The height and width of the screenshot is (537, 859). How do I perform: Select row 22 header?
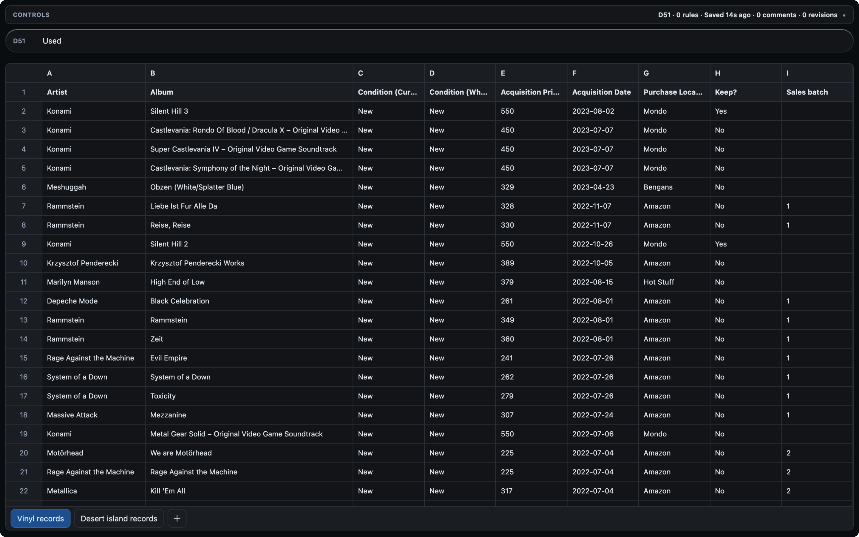coord(24,491)
